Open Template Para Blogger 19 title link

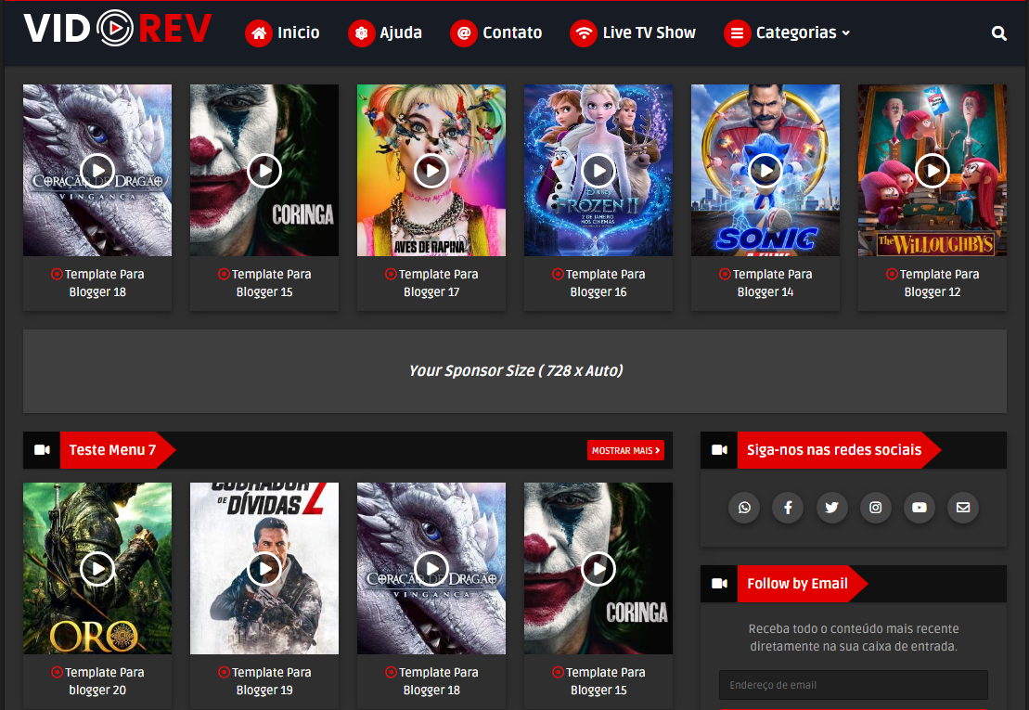264,681
